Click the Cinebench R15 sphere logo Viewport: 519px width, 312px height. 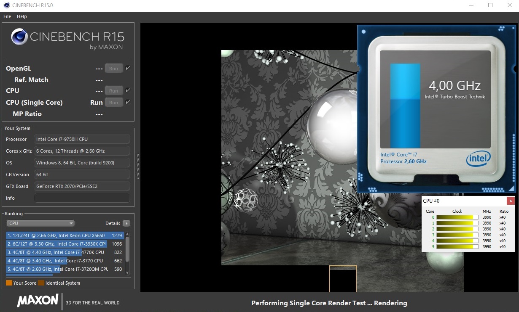pos(19,37)
